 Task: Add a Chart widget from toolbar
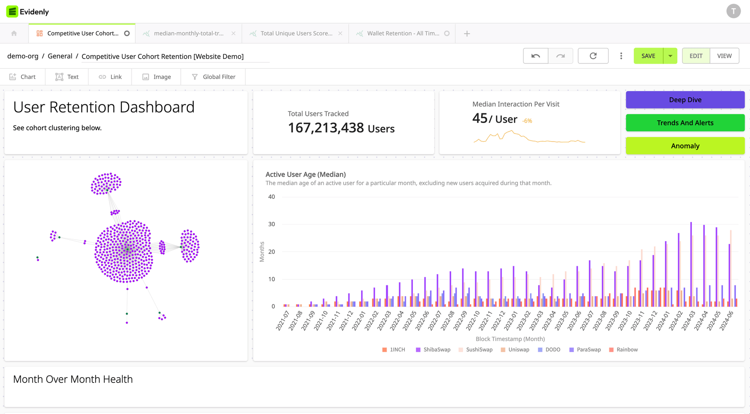(x=22, y=77)
